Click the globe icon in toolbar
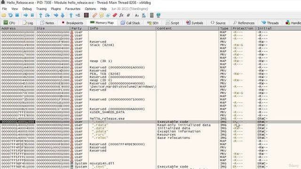 pos(158,15)
